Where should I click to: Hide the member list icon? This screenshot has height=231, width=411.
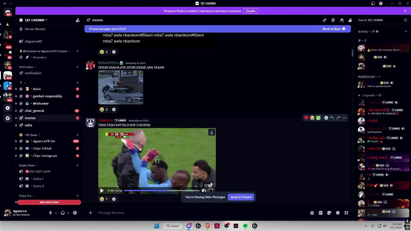350,20
